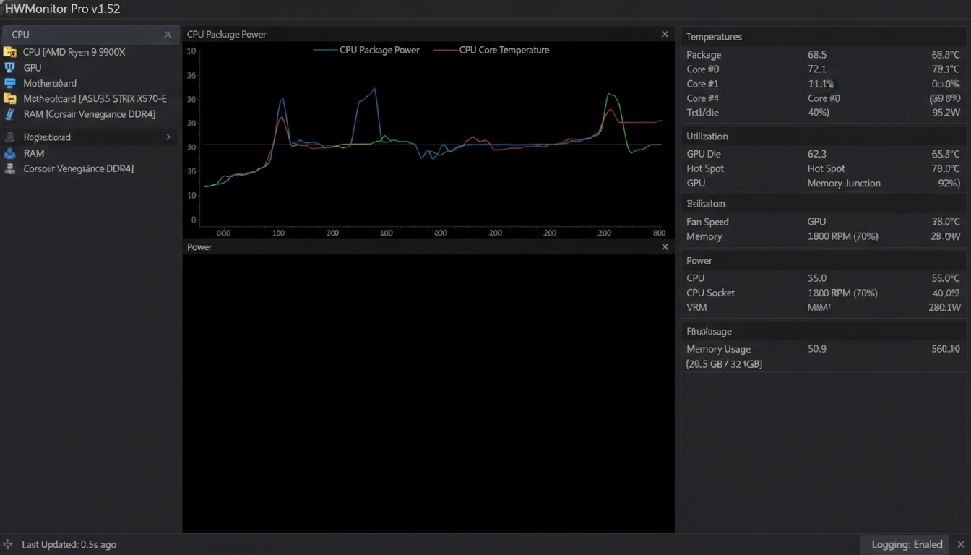
Task: Close the CPU Package Power graph panel
Action: [665, 34]
